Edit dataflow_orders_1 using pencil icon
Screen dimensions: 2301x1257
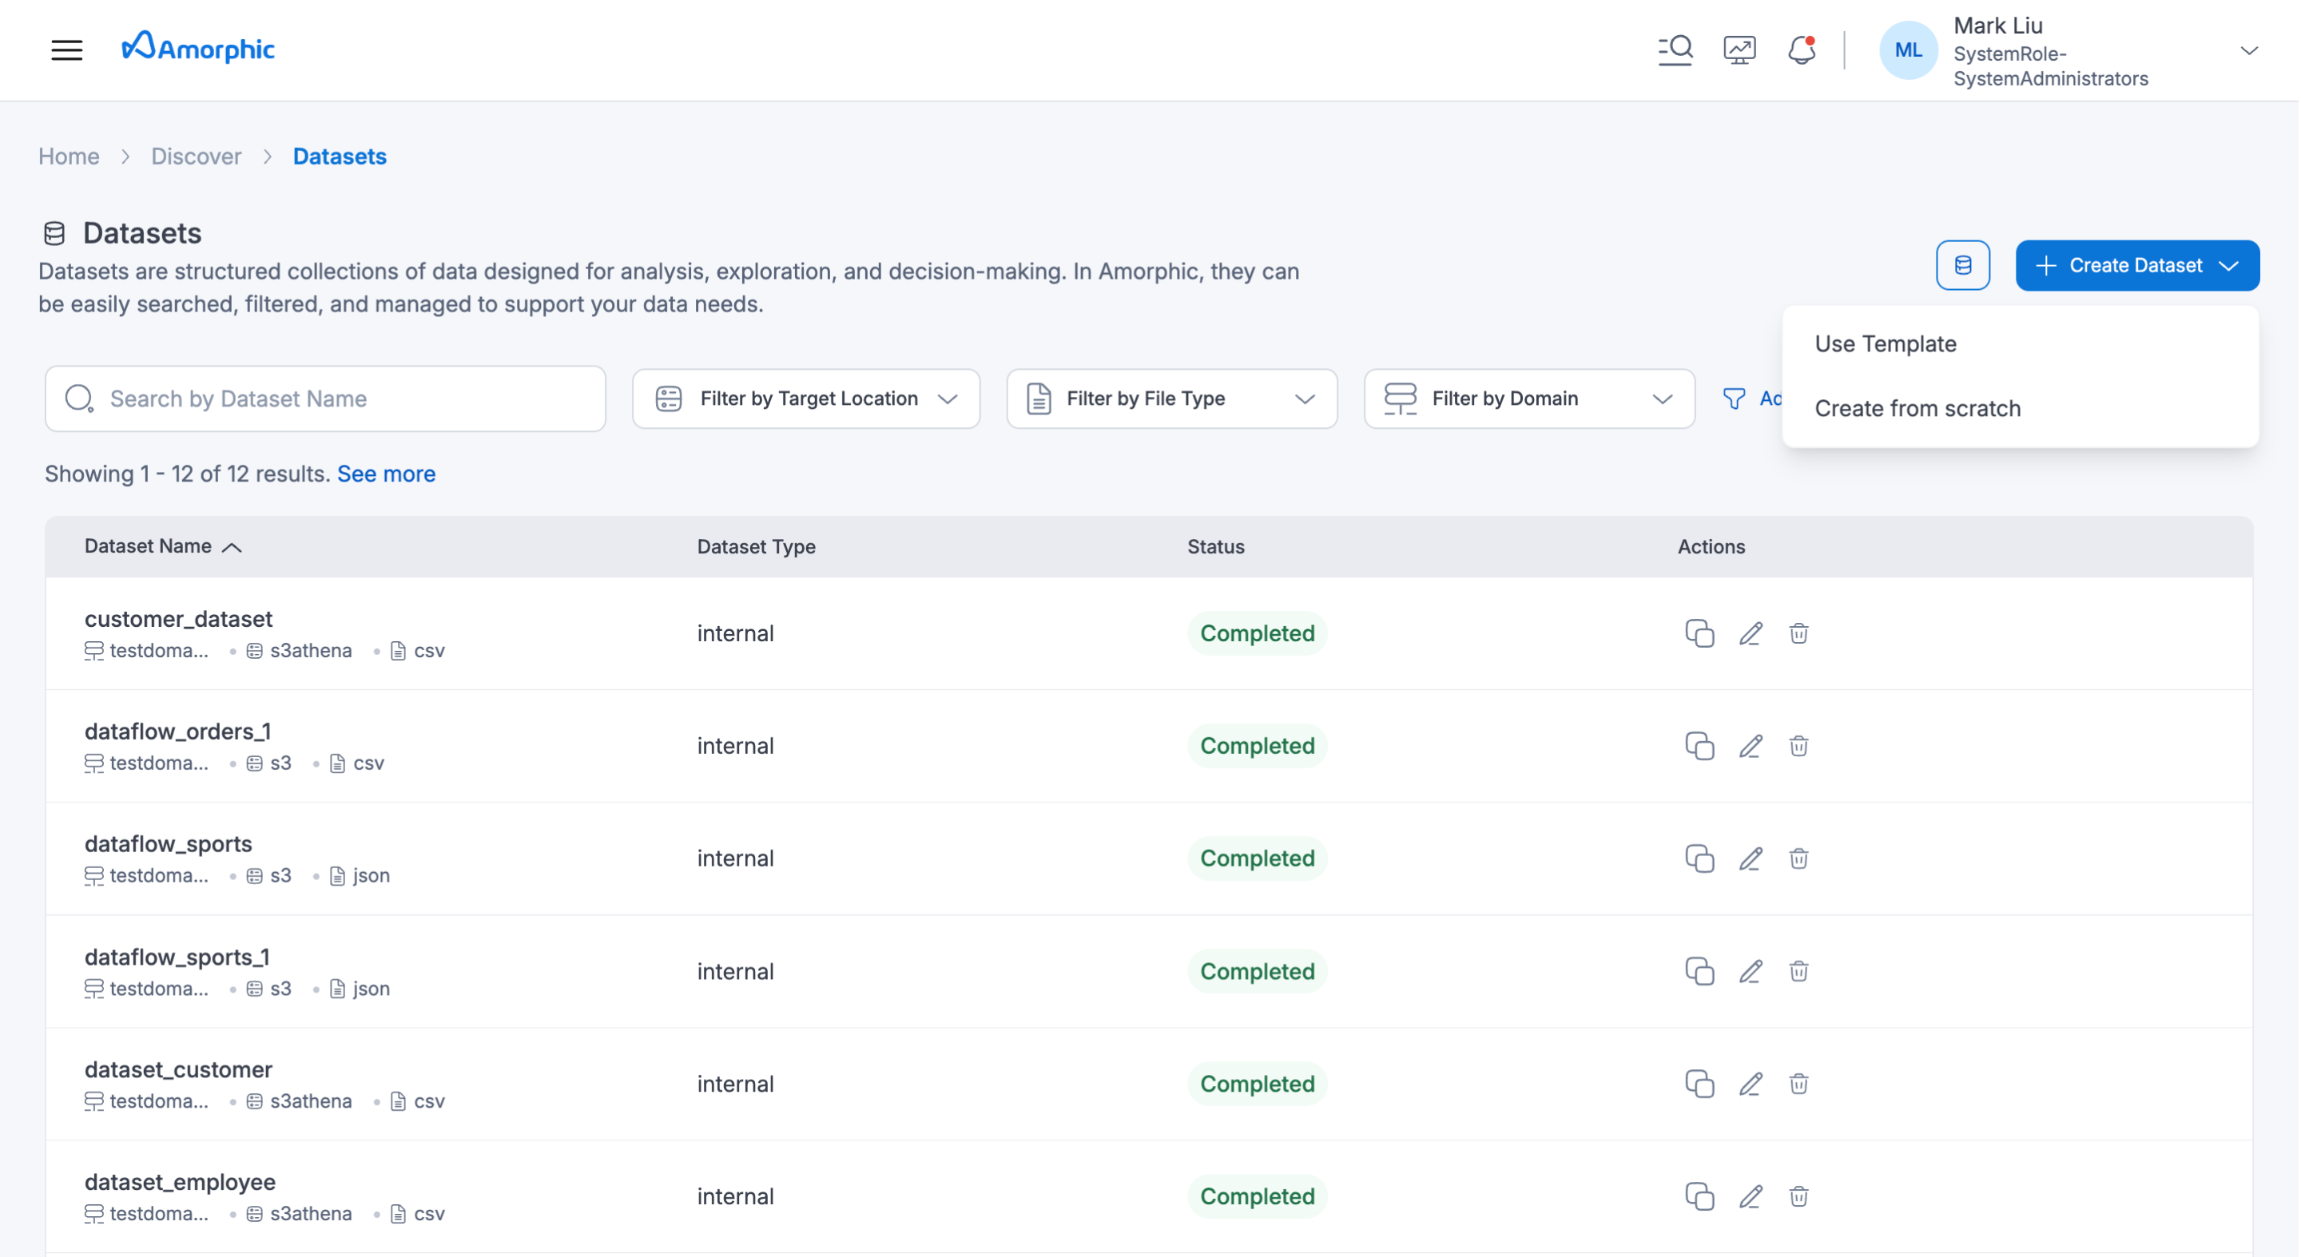(x=1750, y=745)
